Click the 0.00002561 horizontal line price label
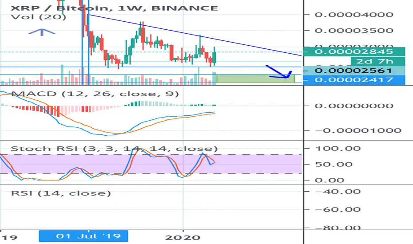The width and height of the screenshot is (413, 244). click(x=354, y=71)
